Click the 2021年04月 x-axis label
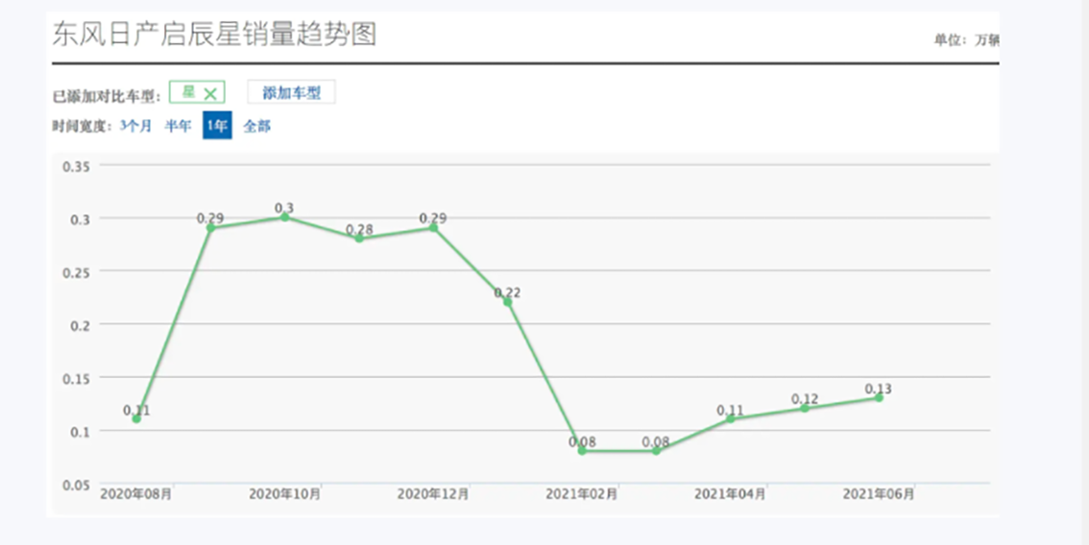The width and height of the screenshot is (1089, 545). (730, 494)
